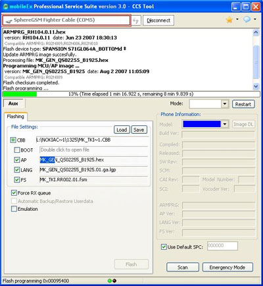Expand the Mode dropdown

tap(225, 104)
